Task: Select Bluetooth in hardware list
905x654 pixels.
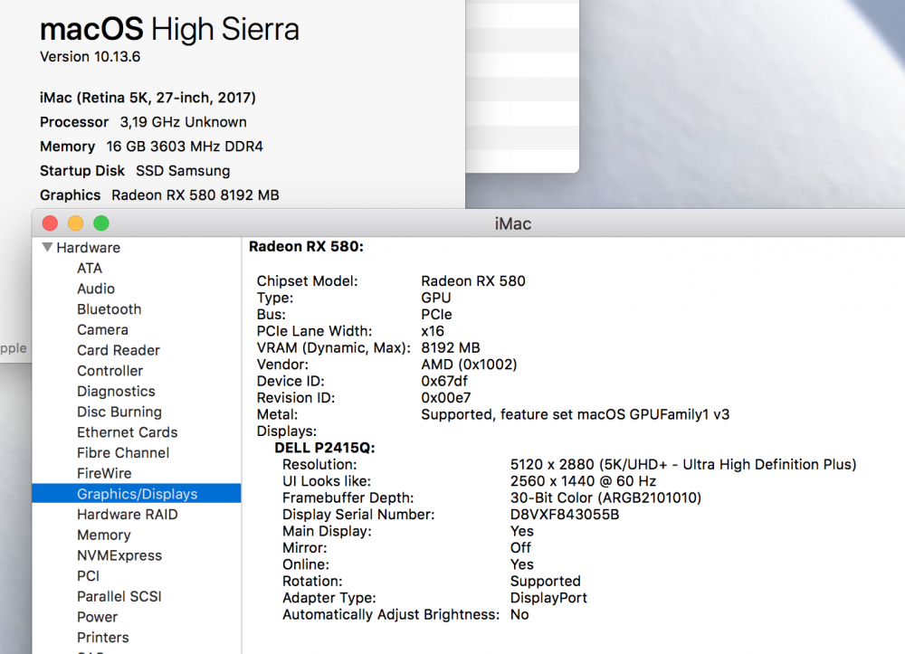Action: tap(110, 309)
